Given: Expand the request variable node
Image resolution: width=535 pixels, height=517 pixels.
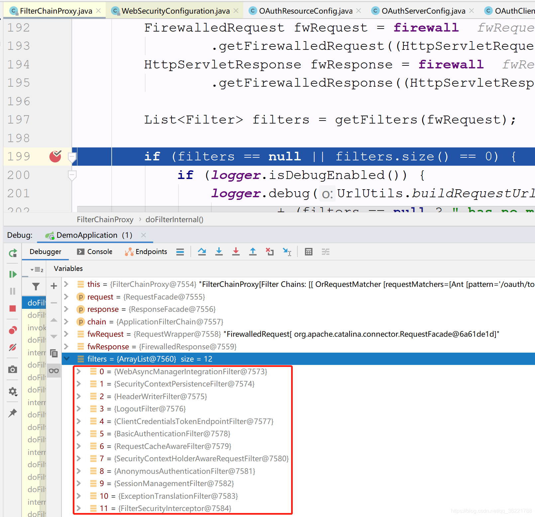Looking at the screenshot, I should 66,297.
